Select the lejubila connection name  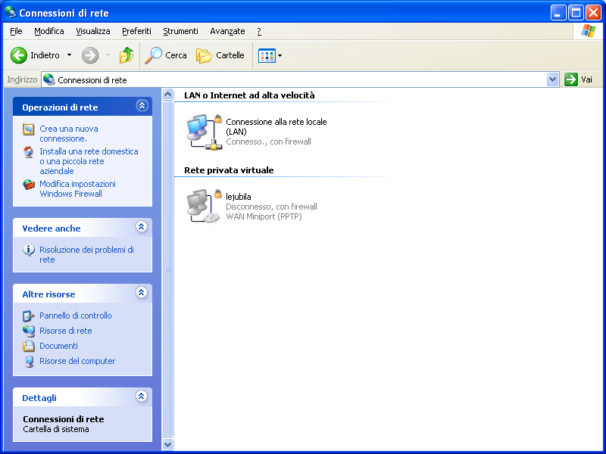pos(239,197)
